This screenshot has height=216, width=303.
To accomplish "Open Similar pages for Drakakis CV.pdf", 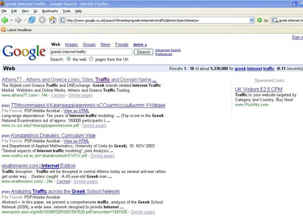I will (x=102, y=156).
